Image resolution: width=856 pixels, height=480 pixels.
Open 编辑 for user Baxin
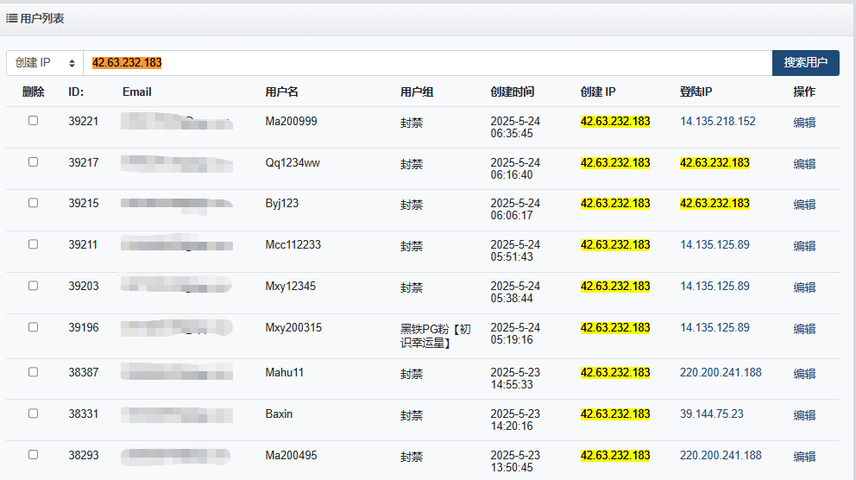point(804,415)
